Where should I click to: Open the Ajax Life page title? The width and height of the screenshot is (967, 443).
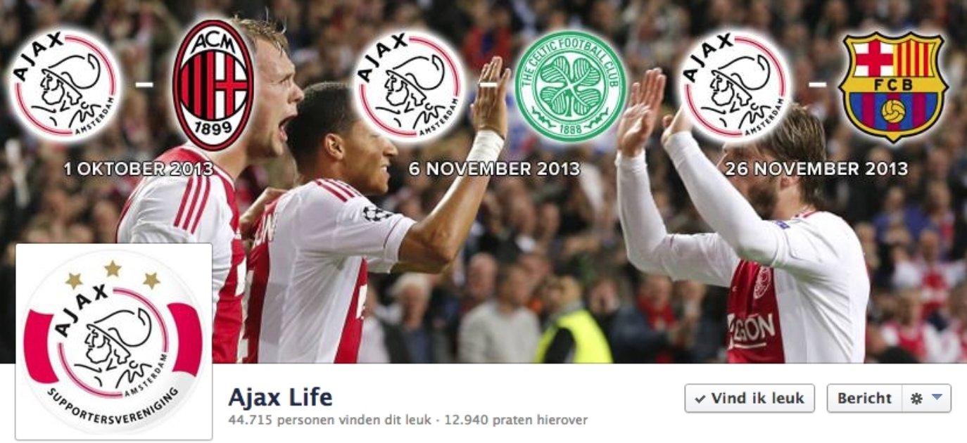280,397
